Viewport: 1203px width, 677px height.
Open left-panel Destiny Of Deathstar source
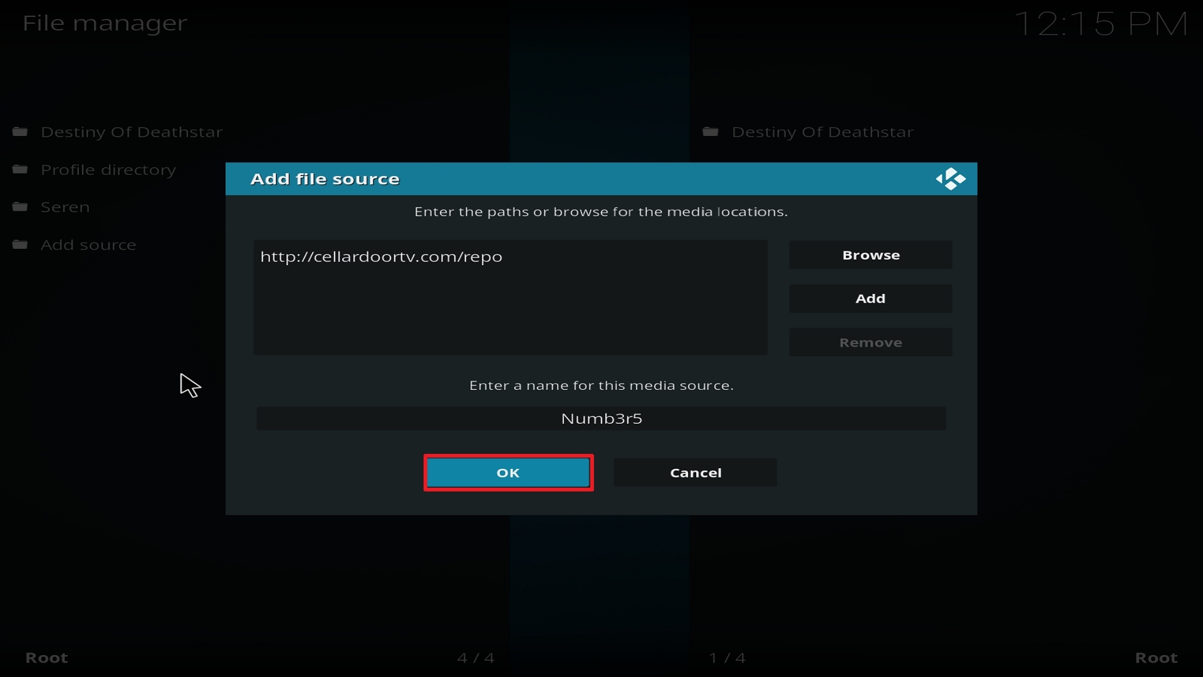(x=132, y=132)
